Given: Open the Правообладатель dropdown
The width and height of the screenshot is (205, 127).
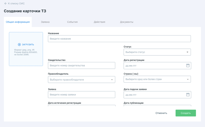Looking at the screenshot, I should pyautogui.click(x=112, y=80).
